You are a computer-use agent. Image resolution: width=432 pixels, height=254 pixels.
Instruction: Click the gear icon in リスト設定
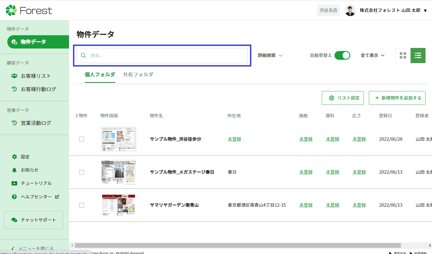coord(332,98)
